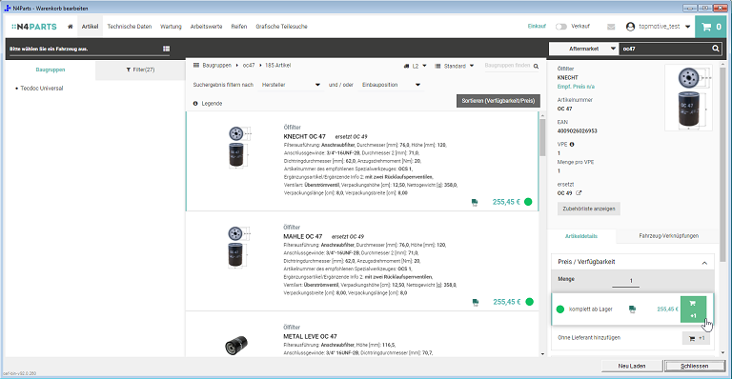Open the Standard layout dropdown
This screenshot has width=732, height=379.
click(455, 67)
